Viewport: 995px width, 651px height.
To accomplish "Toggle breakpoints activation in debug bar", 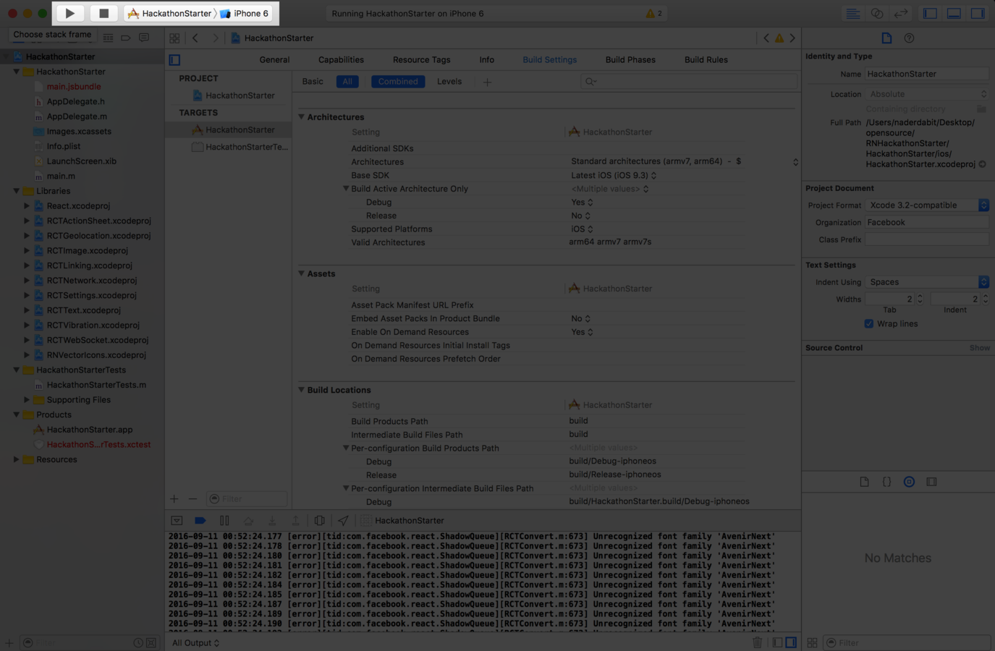I will (200, 521).
